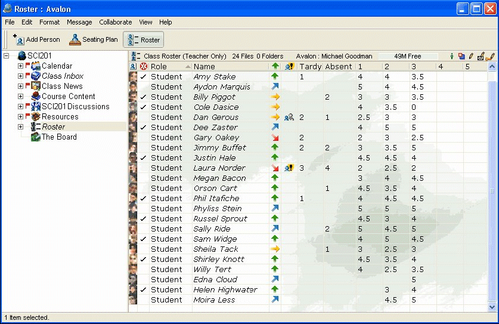This screenshot has height=324, width=499.
Task: Open the Class Inbox icon
Action: tap(36, 76)
